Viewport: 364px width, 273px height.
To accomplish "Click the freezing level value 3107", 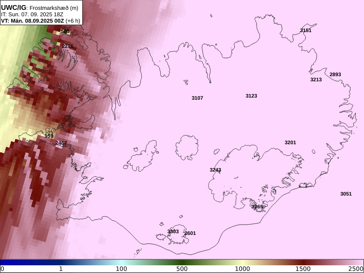I will (x=197, y=98).
